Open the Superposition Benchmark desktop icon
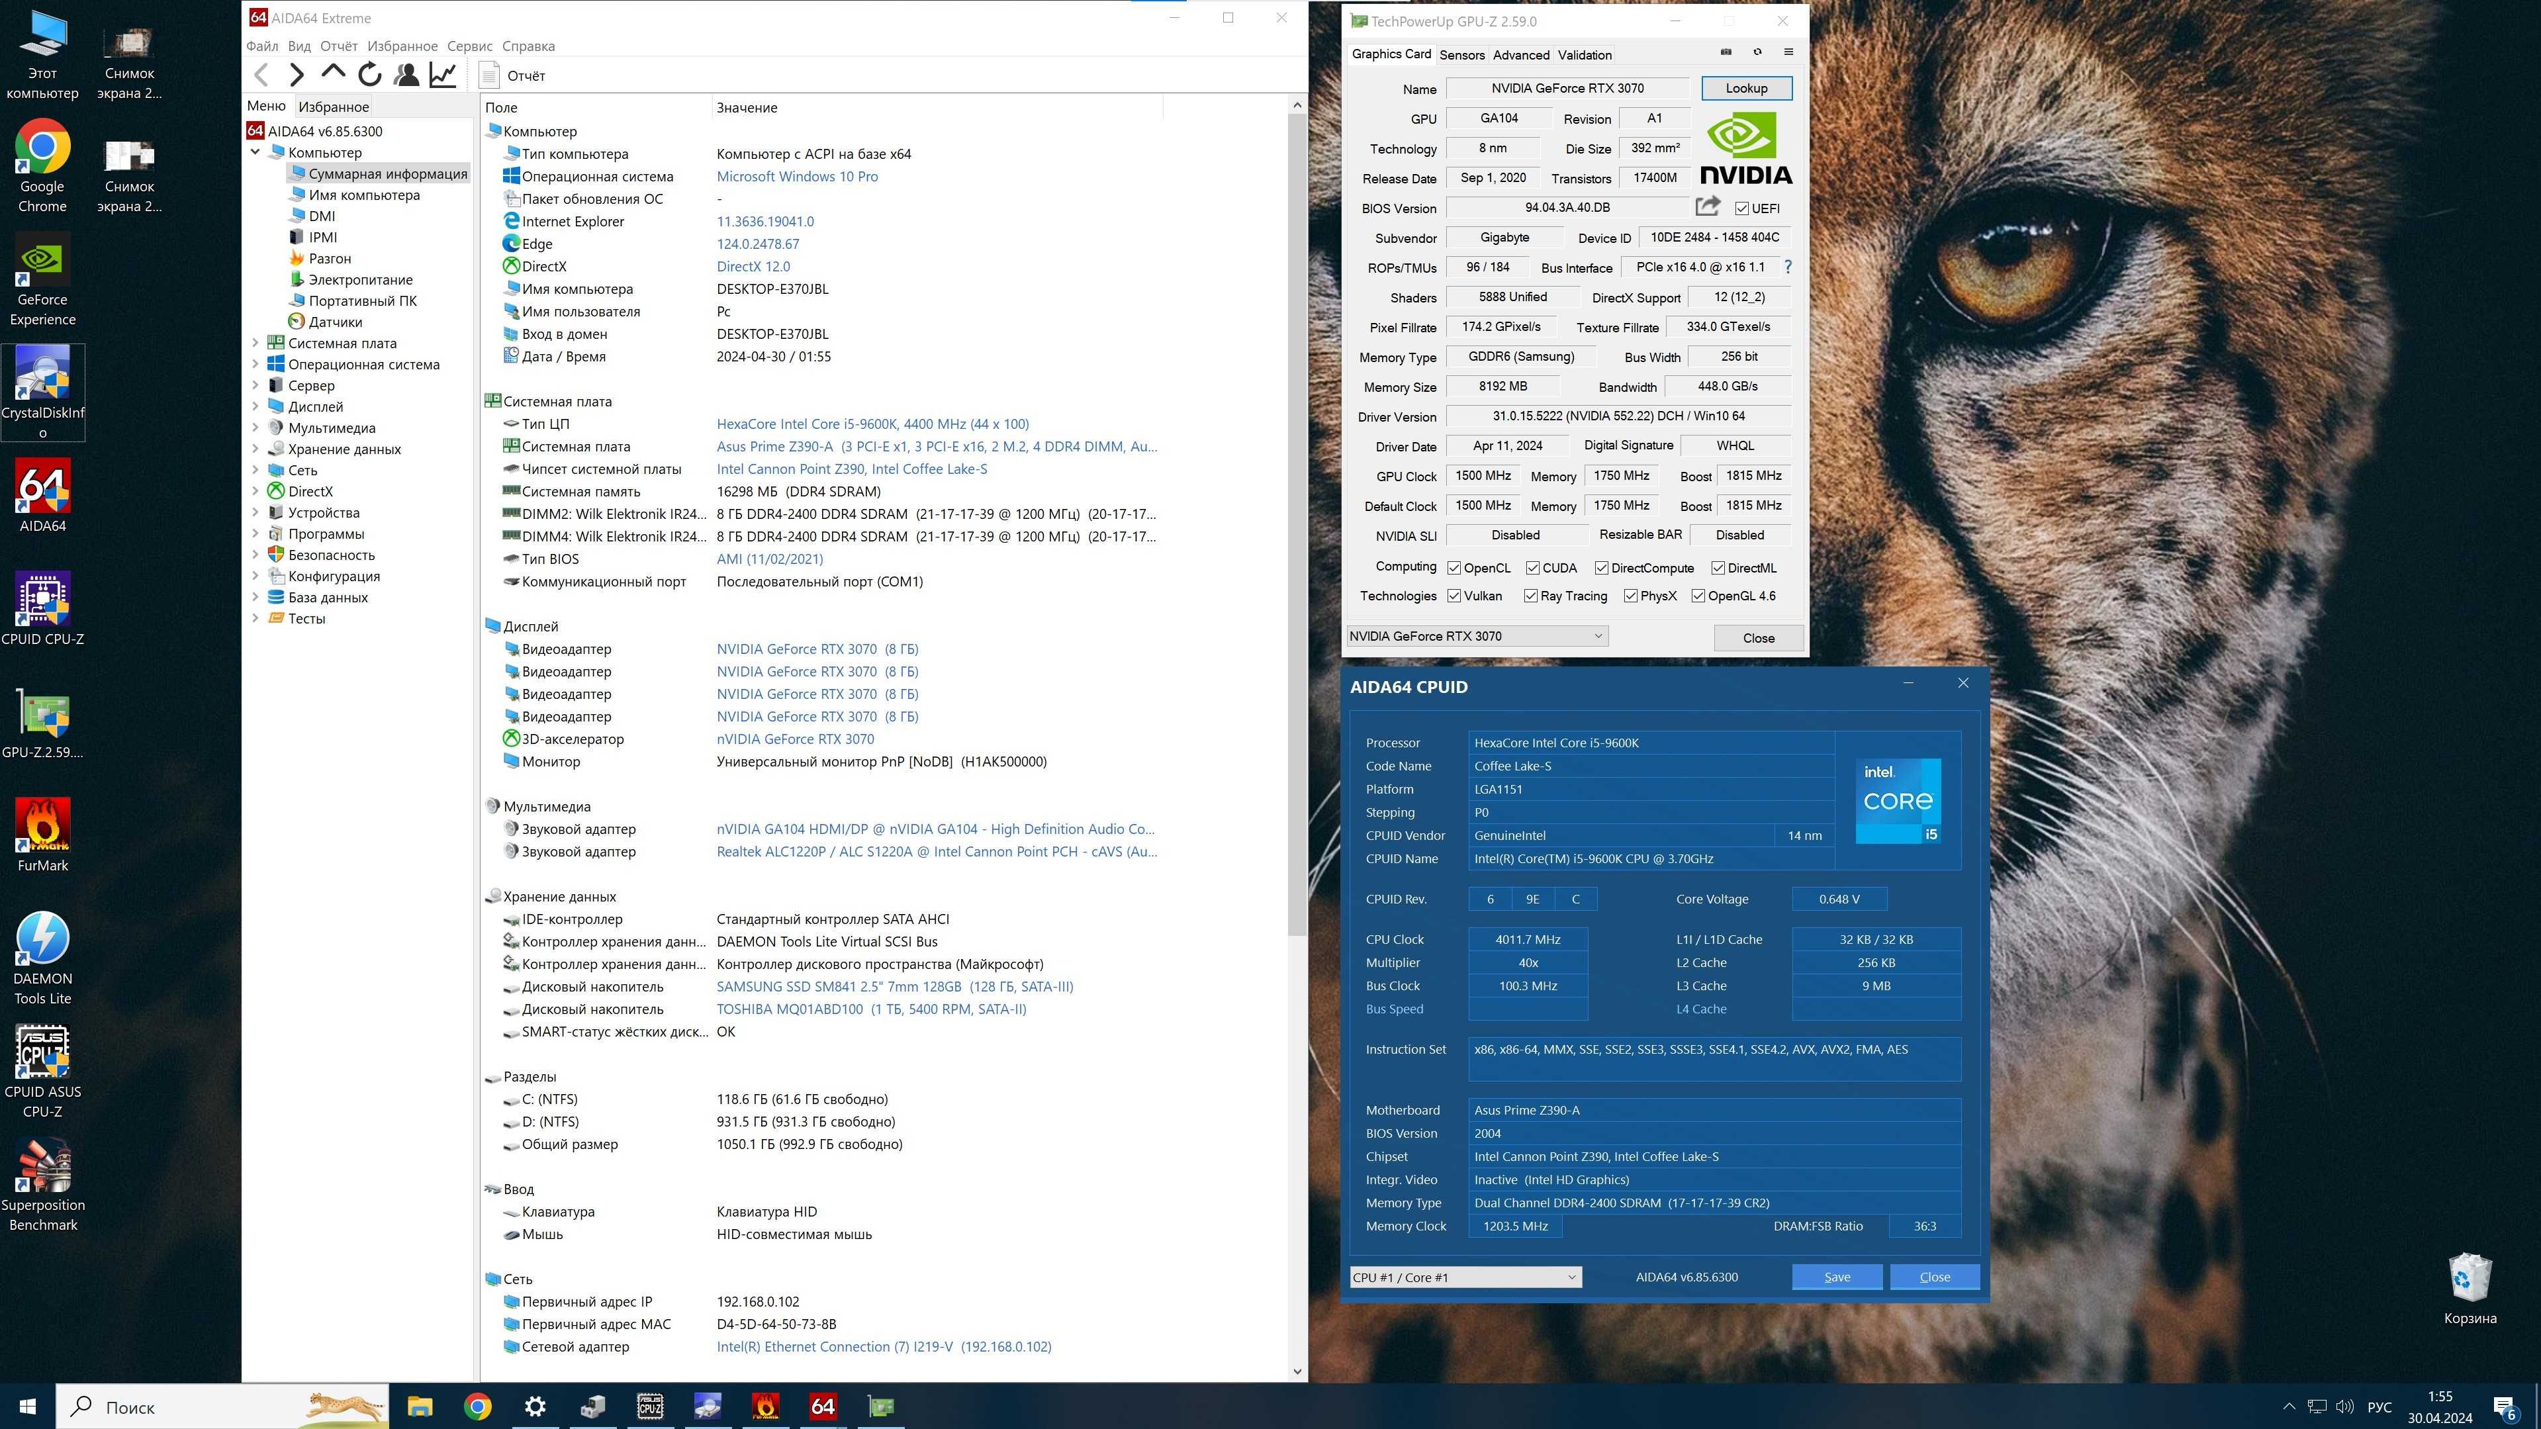The height and width of the screenshot is (1429, 2541). [42, 1184]
